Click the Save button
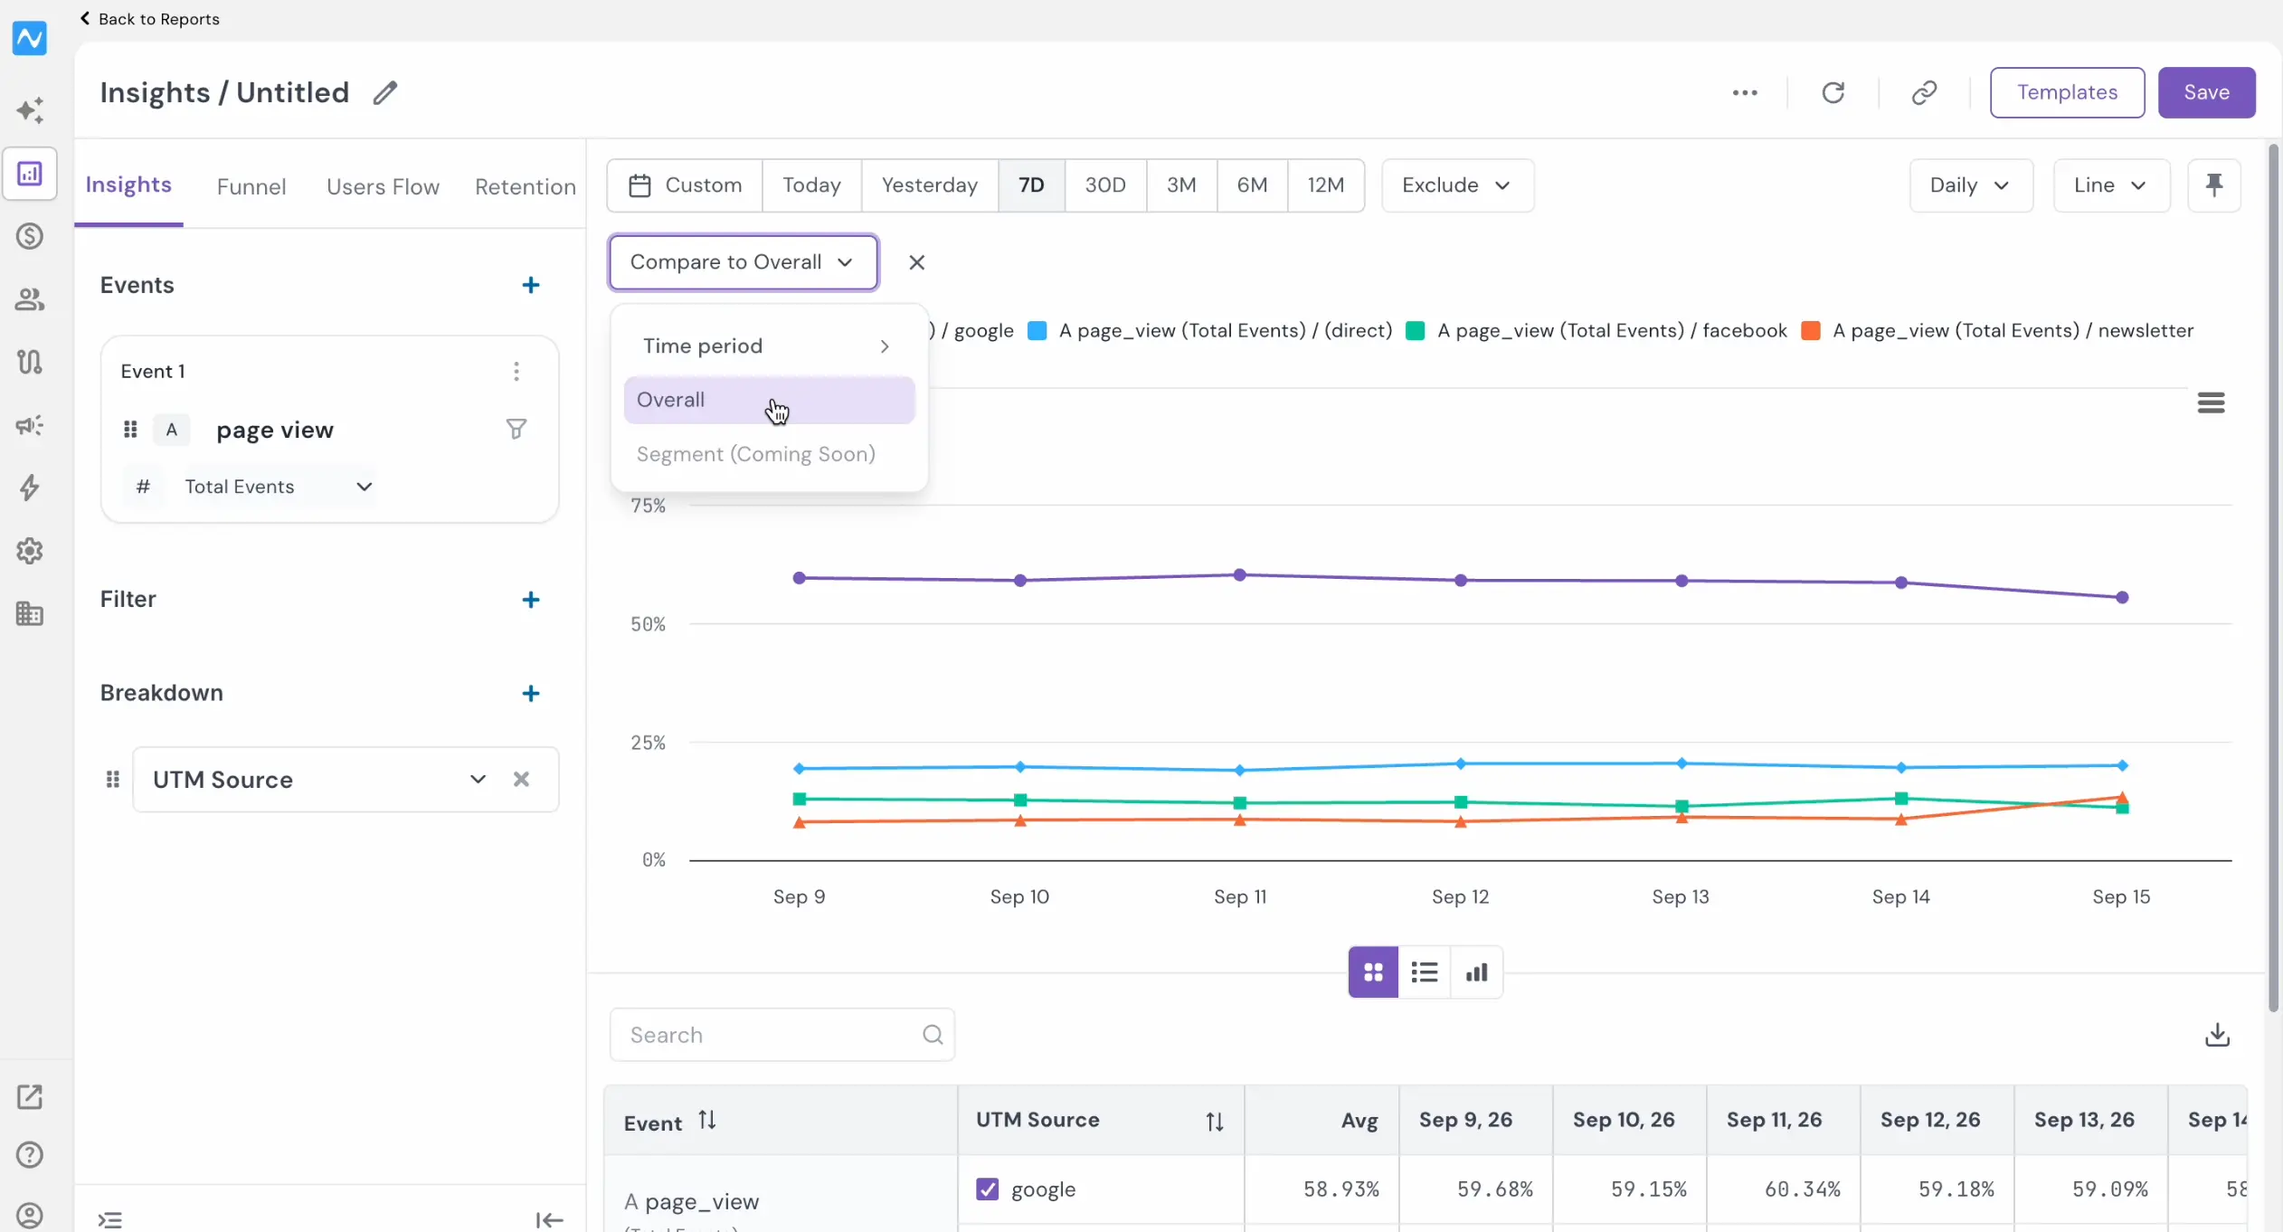The image size is (2283, 1232). tap(2206, 92)
